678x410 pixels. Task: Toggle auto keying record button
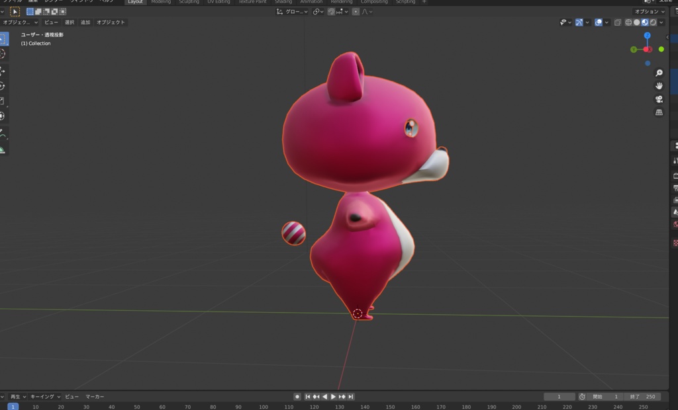pos(297,397)
